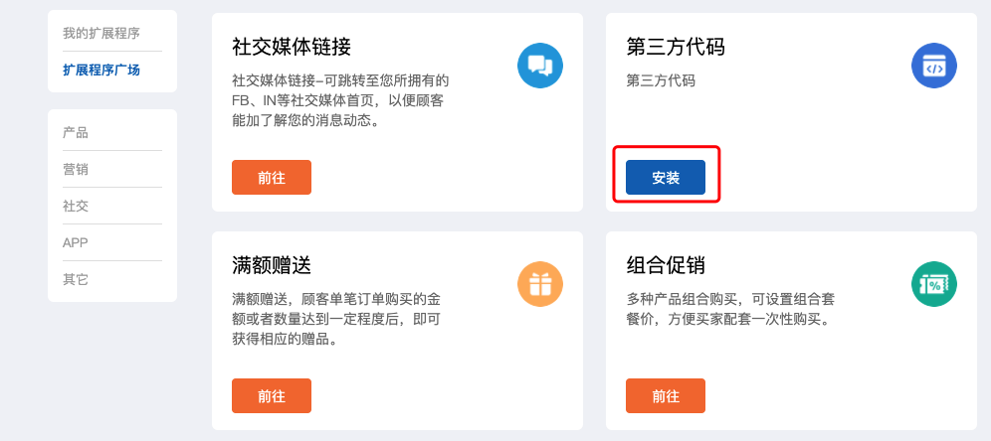
Task: Filter extensions by 营销 category
Action: [x=76, y=170]
